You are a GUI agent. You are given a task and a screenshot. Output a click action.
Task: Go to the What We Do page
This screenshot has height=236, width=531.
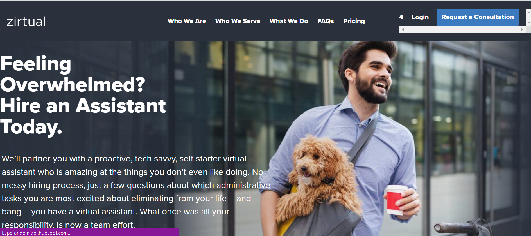pyautogui.click(x=289, y=21)
